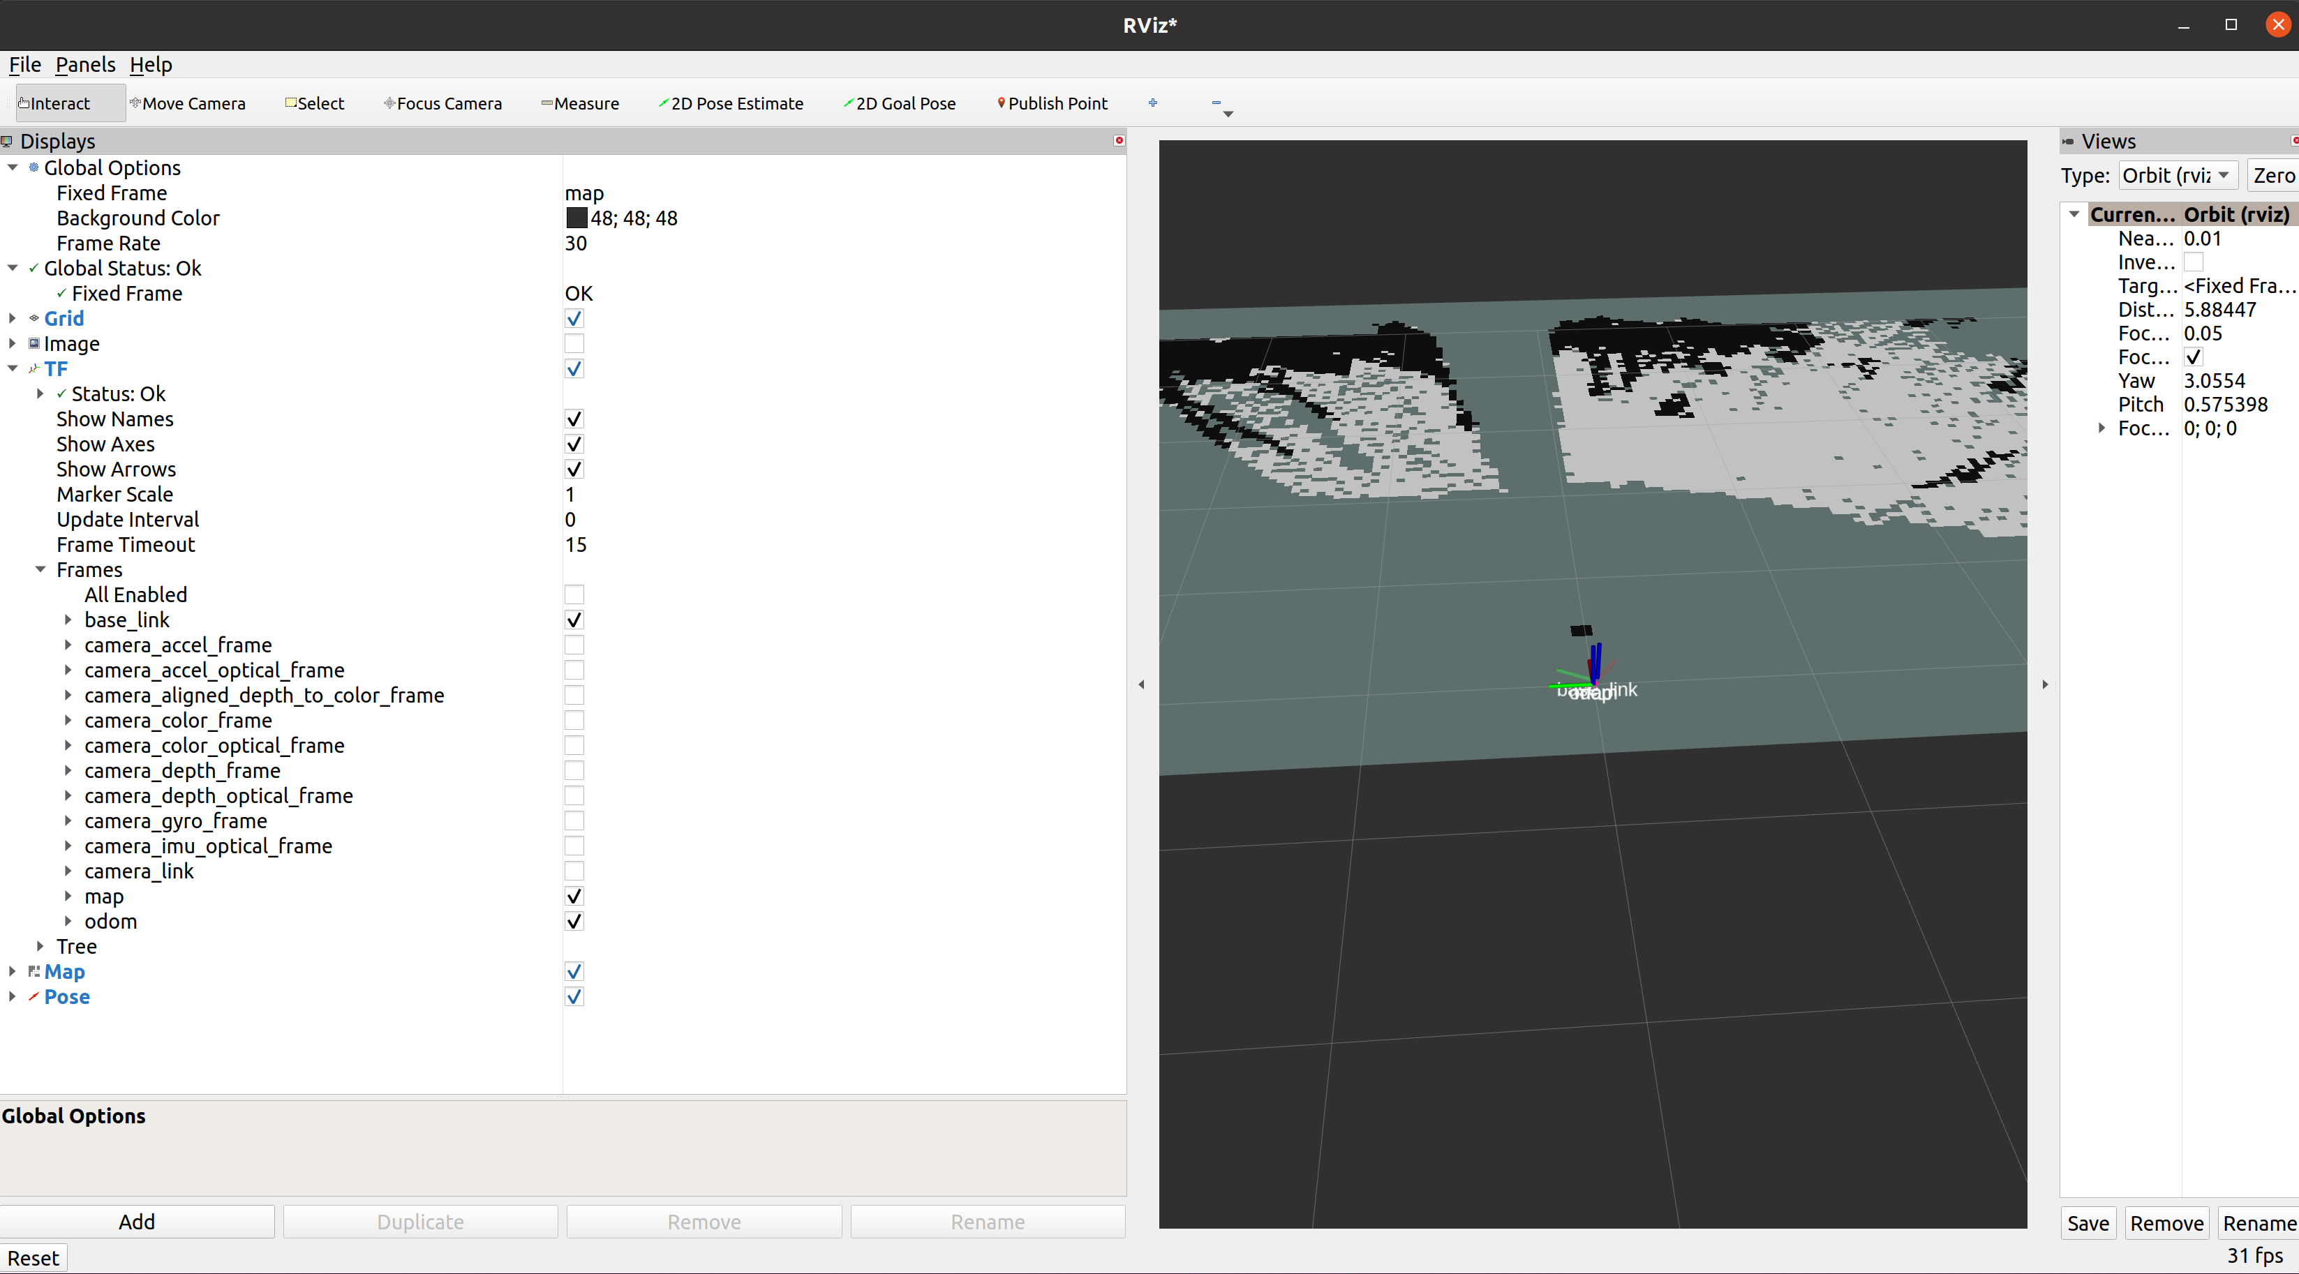This screenshot has width=2299, height=1274.
Task: Uncheck Show Axes checkbox
Action: pos(574,444)
